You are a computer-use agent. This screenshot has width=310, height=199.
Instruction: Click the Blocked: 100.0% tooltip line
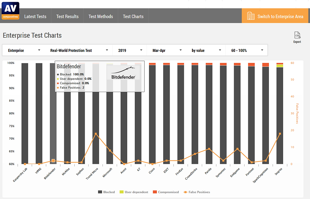[x=71, y=74]
